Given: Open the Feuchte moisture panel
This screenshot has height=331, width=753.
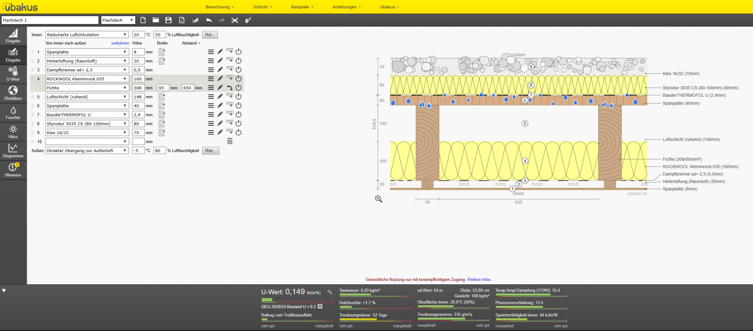Looking at the screenshot, I should [13, 112].
